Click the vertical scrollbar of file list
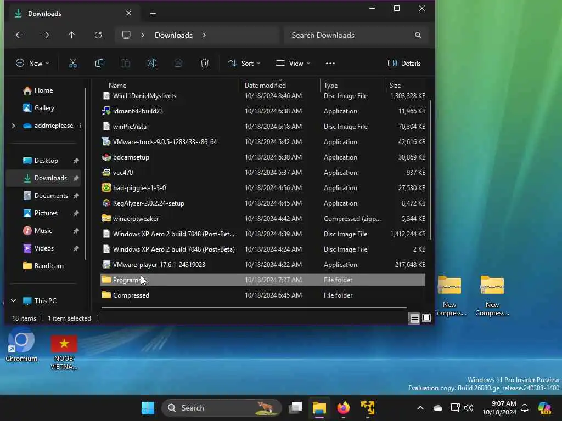The width and height of the screenshot is (562, 421). [430, 170]
